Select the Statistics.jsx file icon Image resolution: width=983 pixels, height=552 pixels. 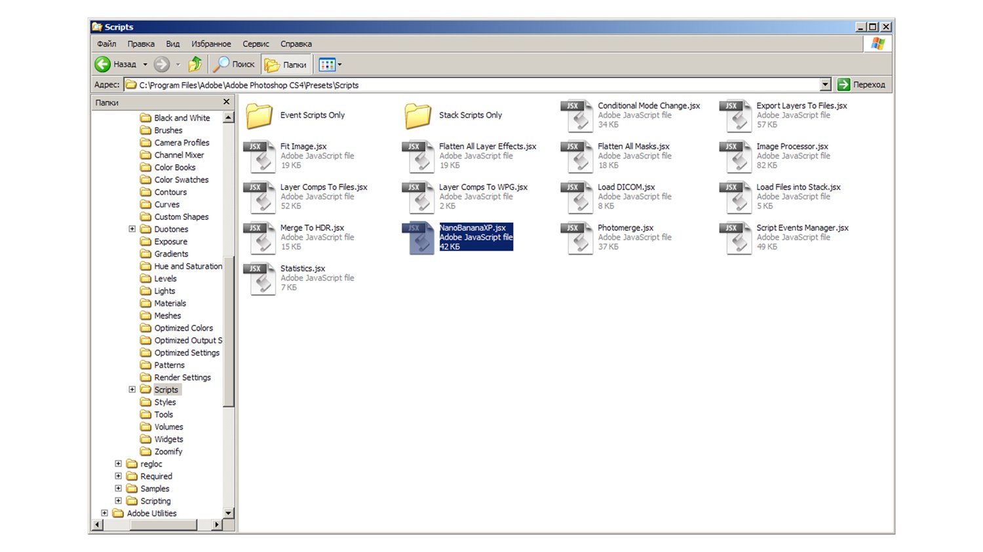(x=260, y=278)
